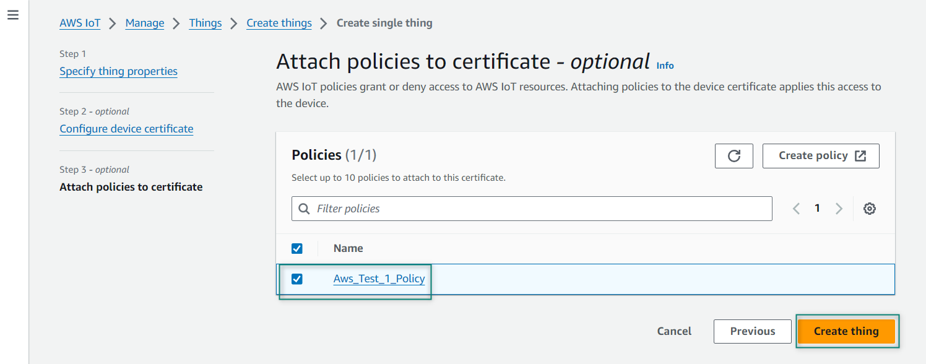
Task: Go to Manage in breadcrumb
Action: 145,23
